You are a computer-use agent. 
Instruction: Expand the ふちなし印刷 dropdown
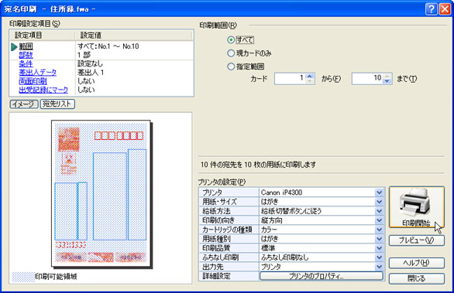click(x=379, y=257)
